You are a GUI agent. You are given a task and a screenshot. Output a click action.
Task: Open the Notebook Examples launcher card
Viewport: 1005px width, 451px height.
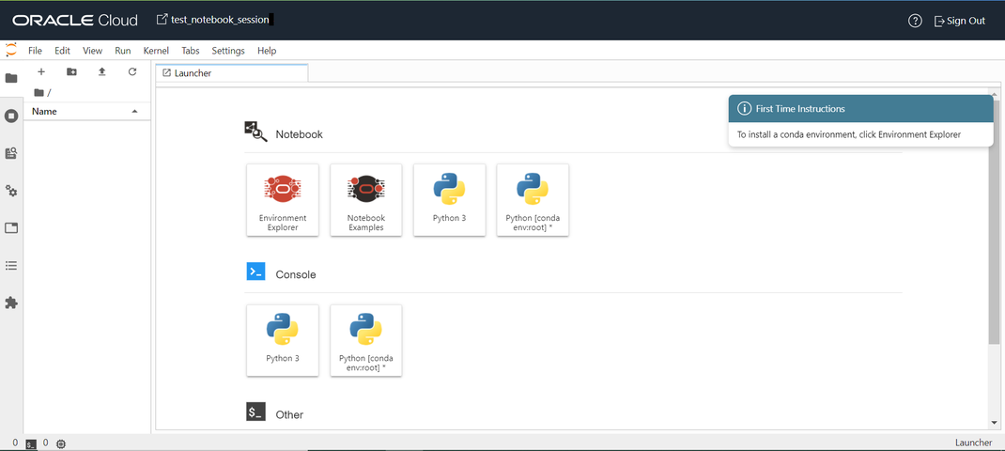tap(366, 199)
